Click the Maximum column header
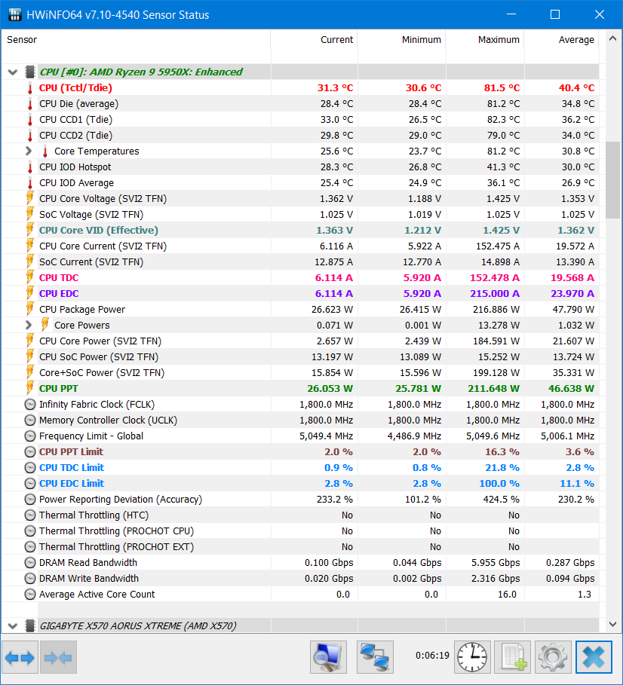This screenshot has height=685, width=623. coord(485,40)
